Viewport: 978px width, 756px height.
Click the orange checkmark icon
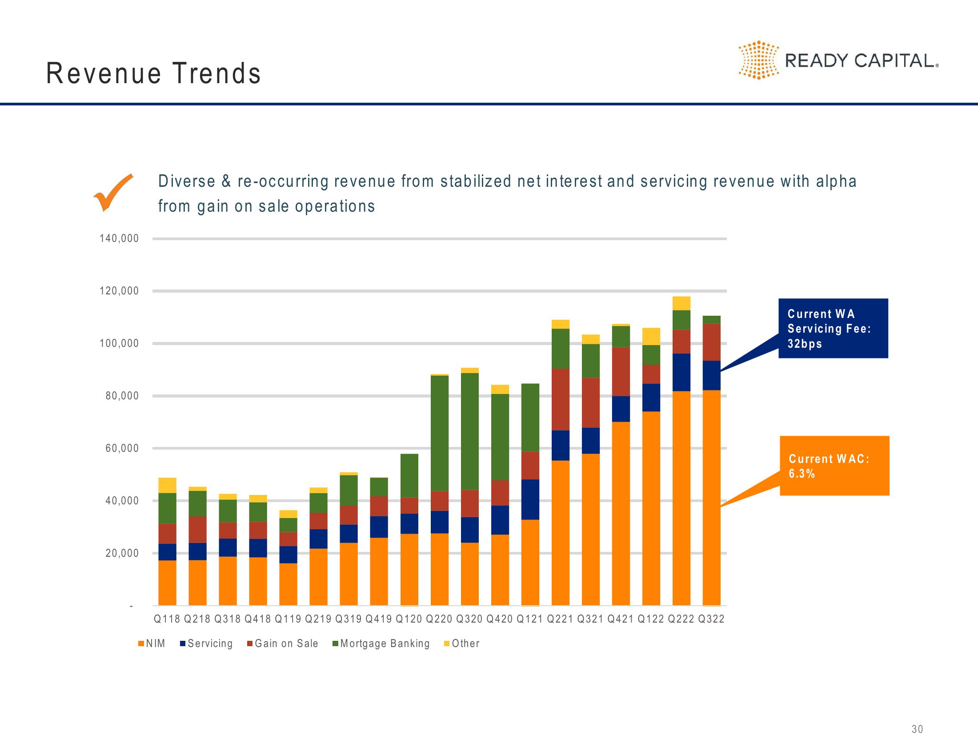(113, 192)
